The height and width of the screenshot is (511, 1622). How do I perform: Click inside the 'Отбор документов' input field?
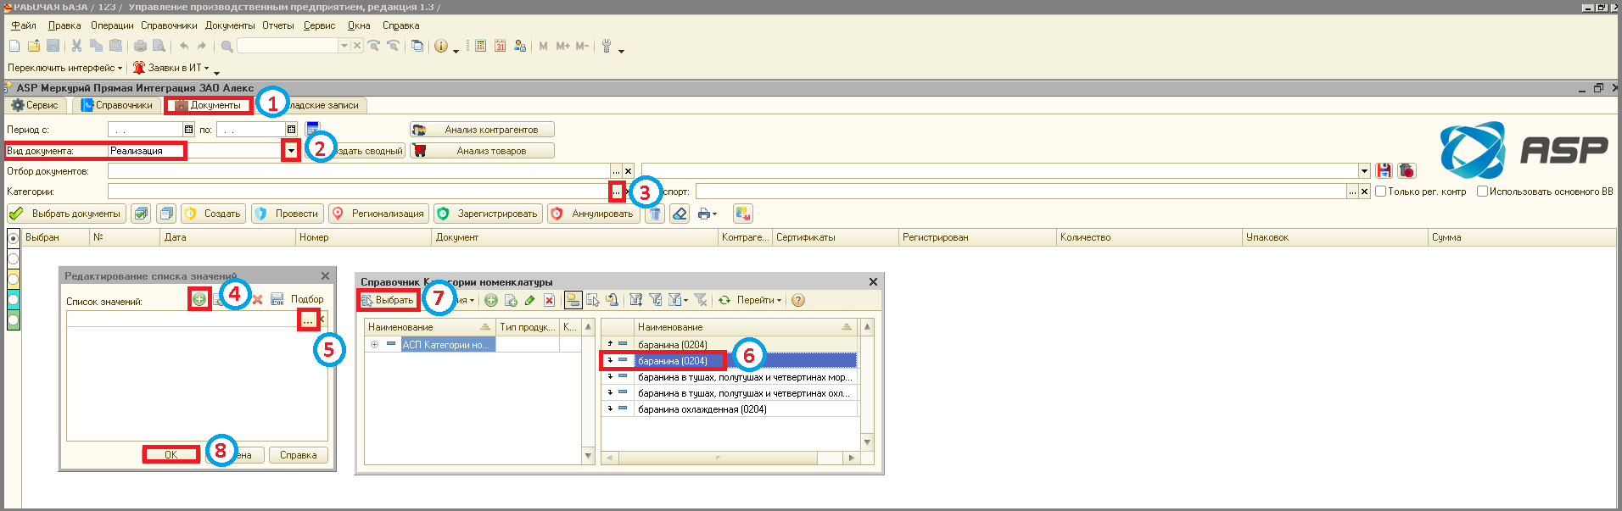359,171
